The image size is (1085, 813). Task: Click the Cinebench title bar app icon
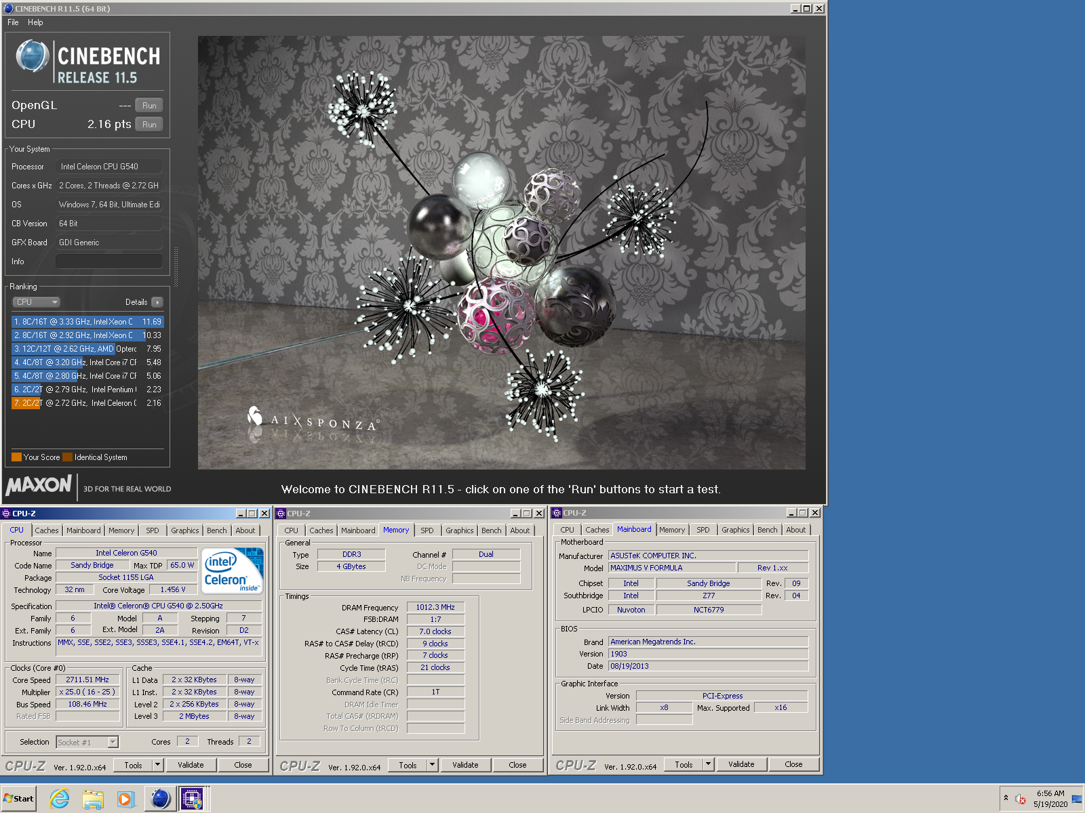tap(8, 9)
